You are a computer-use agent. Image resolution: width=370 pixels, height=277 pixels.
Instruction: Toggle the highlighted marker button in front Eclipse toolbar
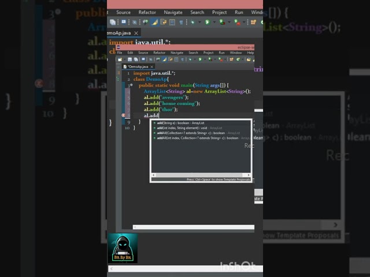pyautogui.click(x=164, y=59)
